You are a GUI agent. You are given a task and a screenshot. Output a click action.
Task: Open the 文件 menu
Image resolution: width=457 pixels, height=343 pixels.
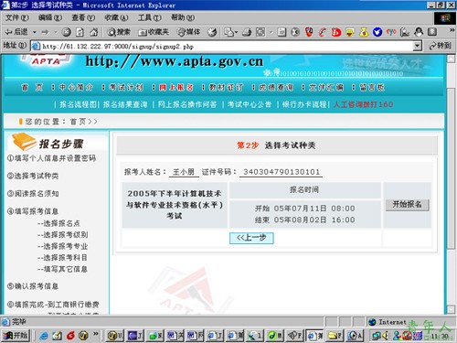[17, 17]
